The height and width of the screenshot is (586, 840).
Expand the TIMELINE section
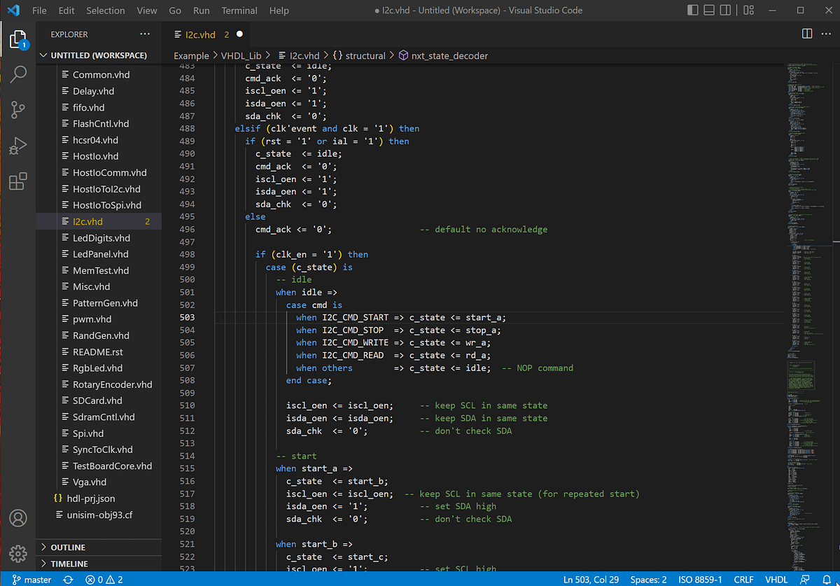(x=70, y=564)
